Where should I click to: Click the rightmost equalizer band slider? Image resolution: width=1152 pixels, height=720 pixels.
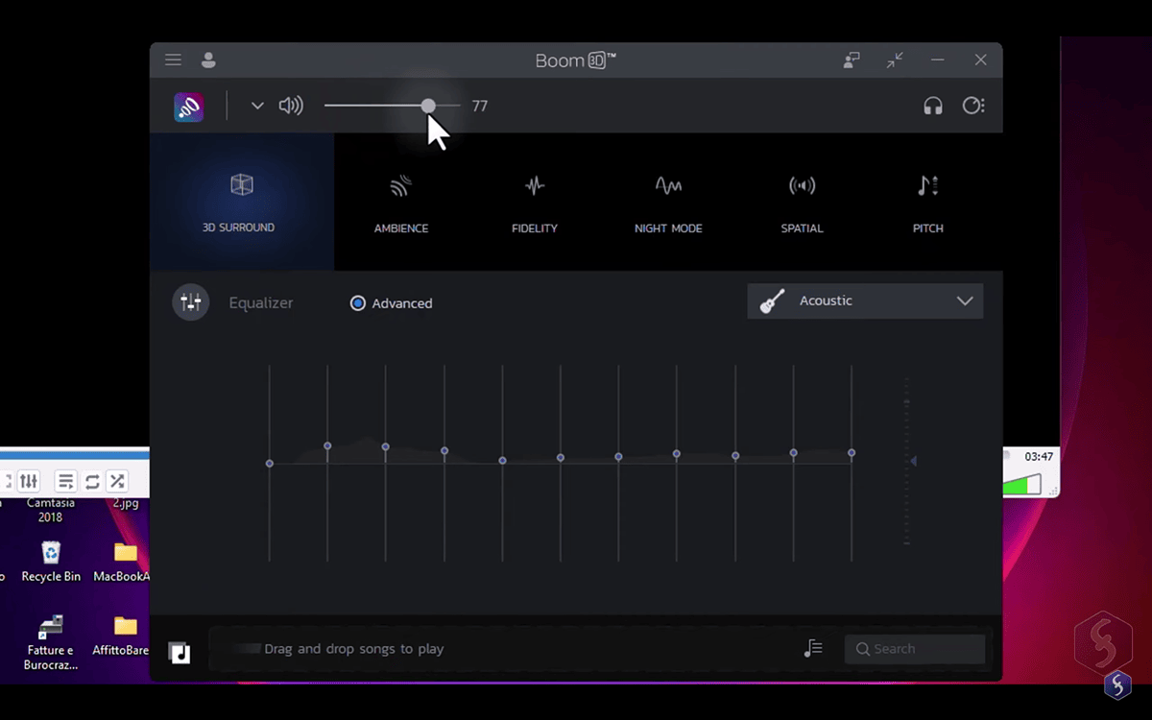pyautogui.click(x=852, y=453)
